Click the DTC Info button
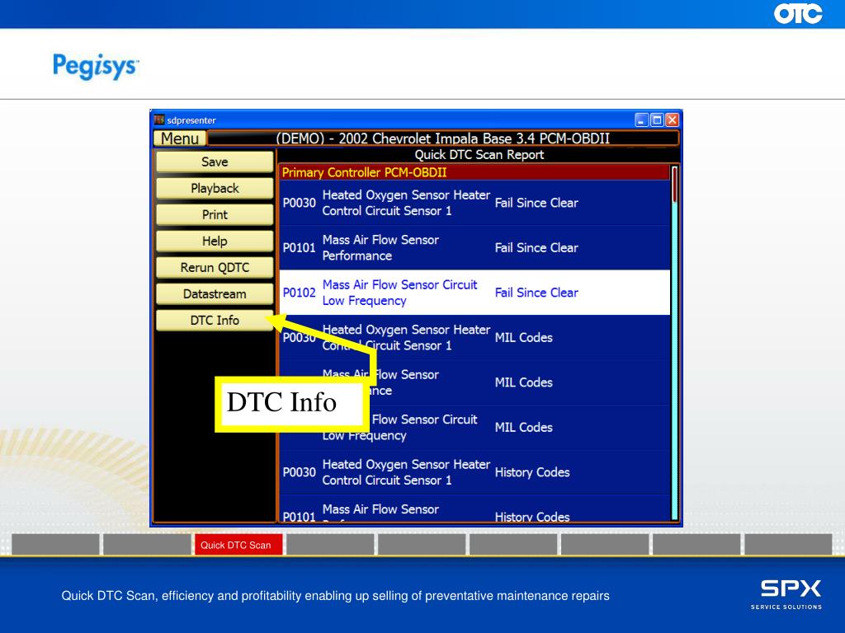Image resolution: width=845 pixels, height=633 pixels. pos(215,320)
